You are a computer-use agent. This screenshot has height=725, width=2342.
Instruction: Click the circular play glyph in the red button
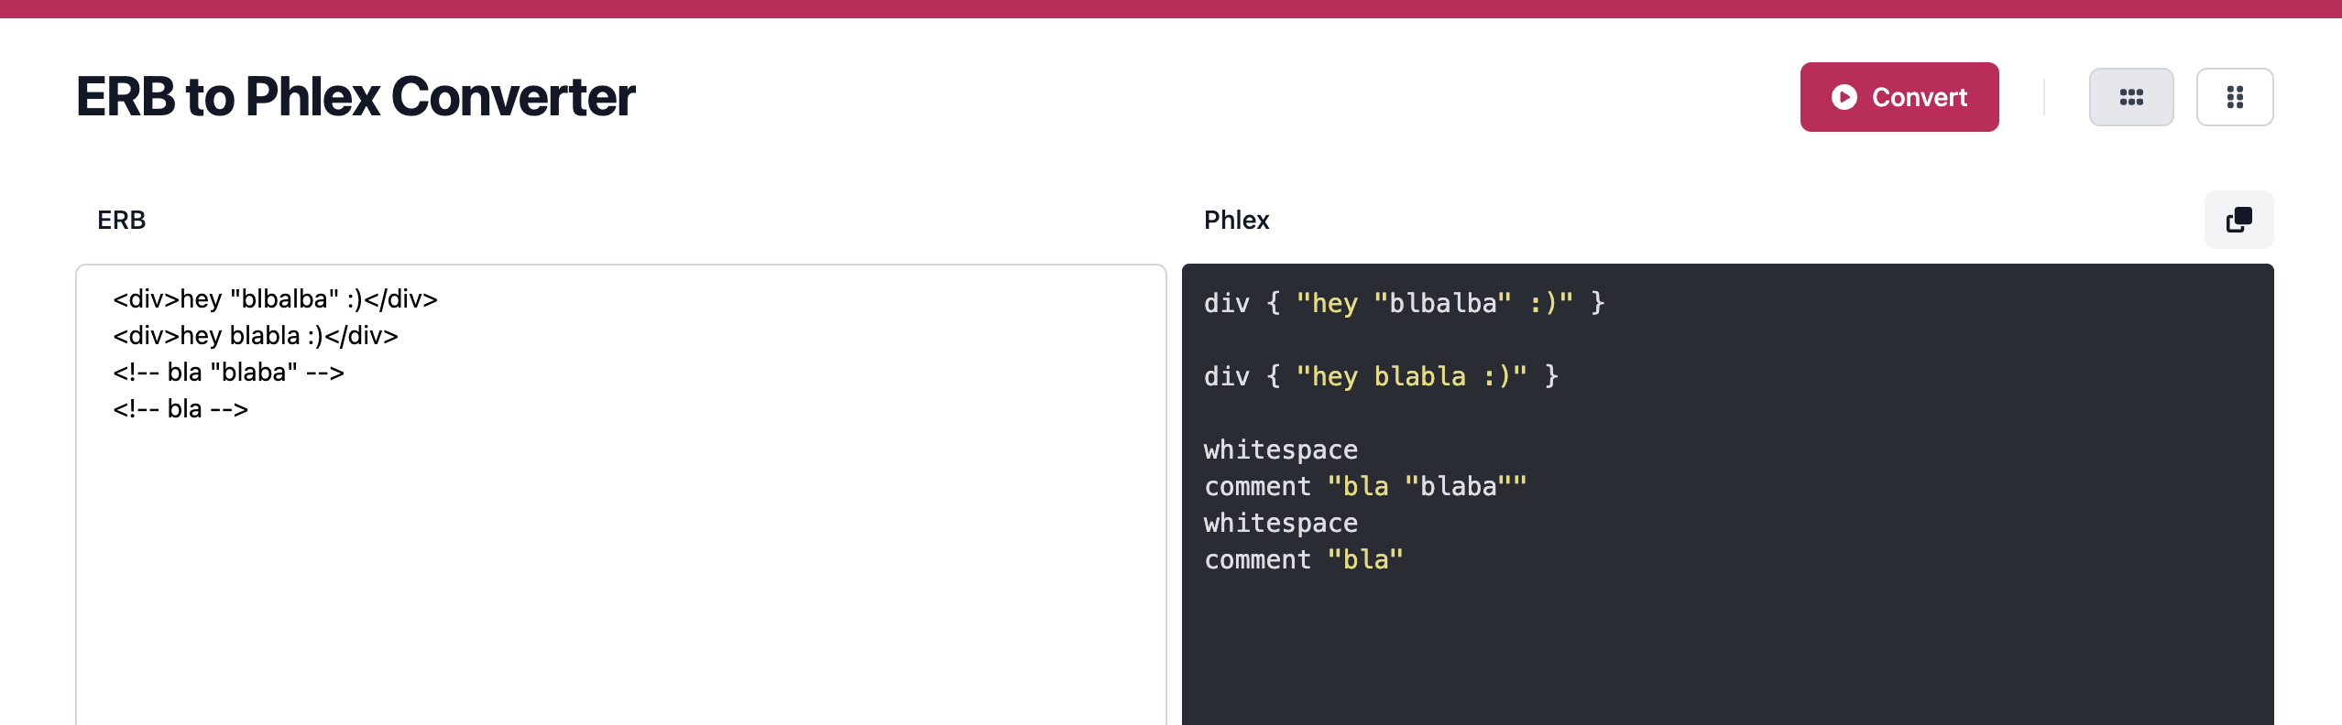tap(1845, 96)
